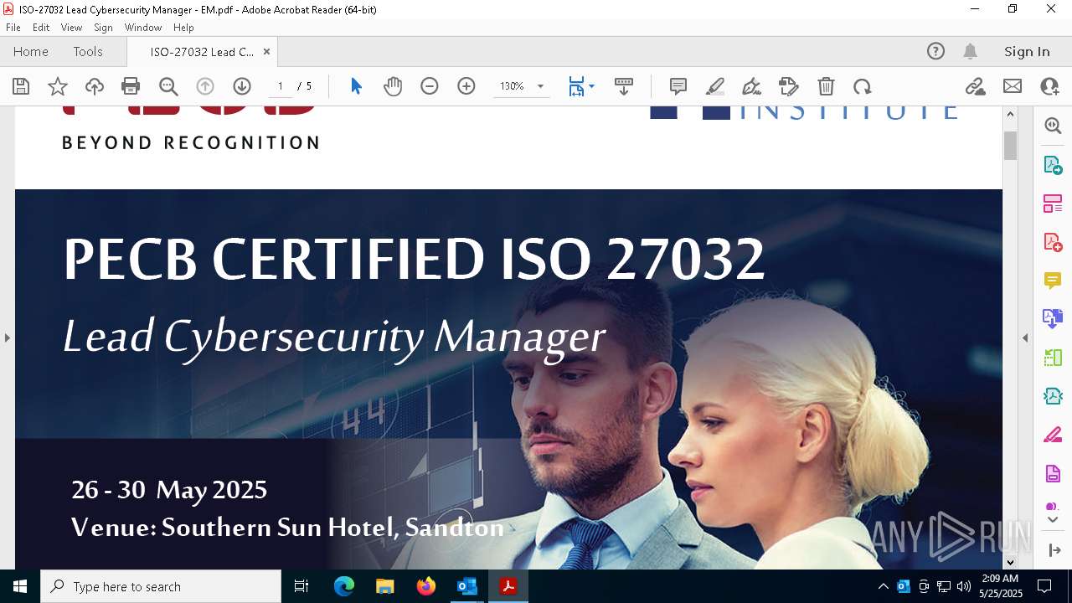The height and width of the screenshot is (603, 1072).
Task: Zoom in with the plus button
Action: pos(466,86)
